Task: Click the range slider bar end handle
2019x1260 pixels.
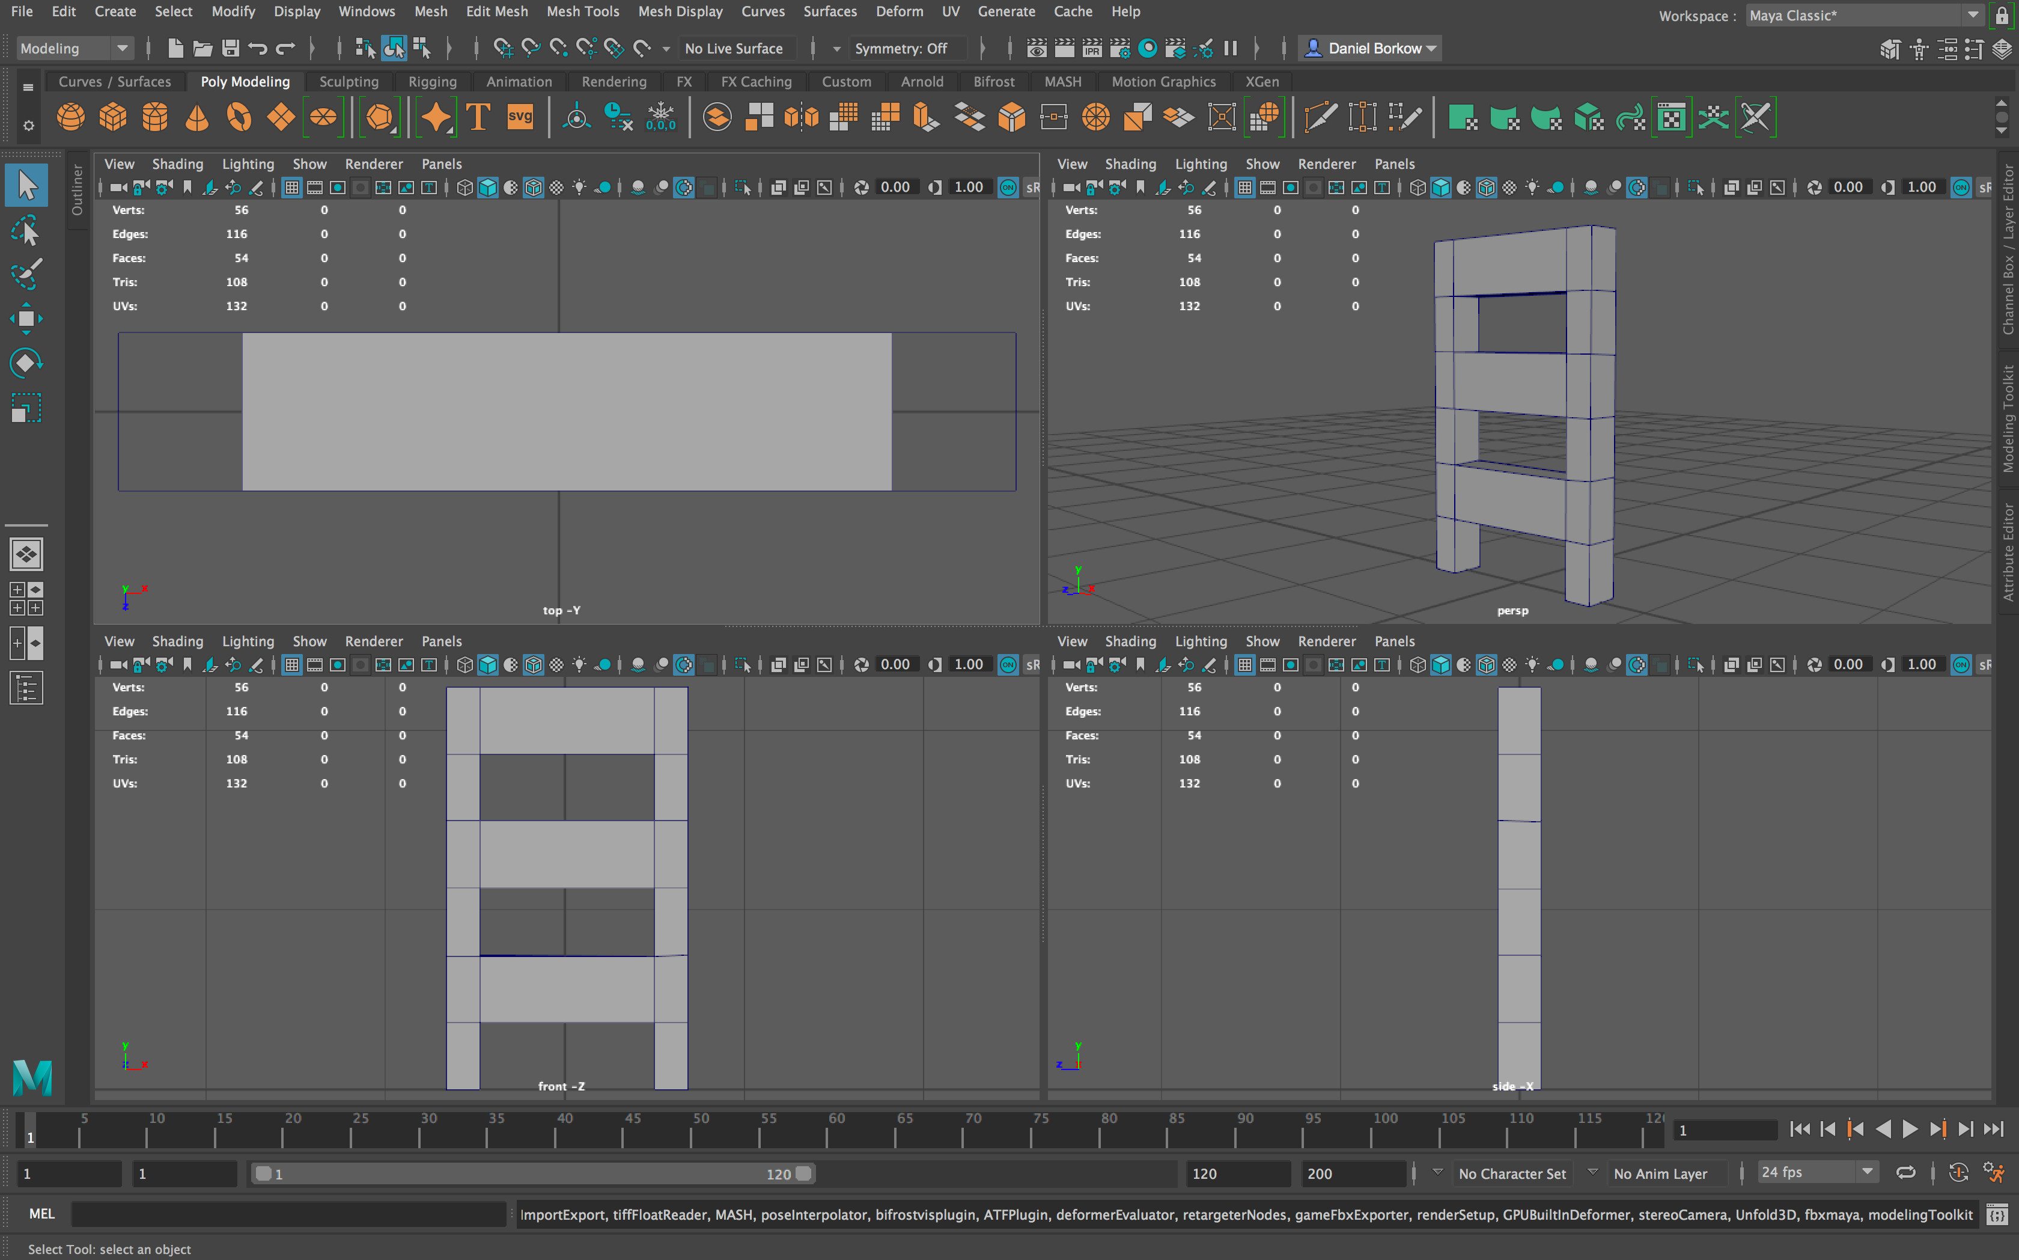Action: (x=804, y=1173)
